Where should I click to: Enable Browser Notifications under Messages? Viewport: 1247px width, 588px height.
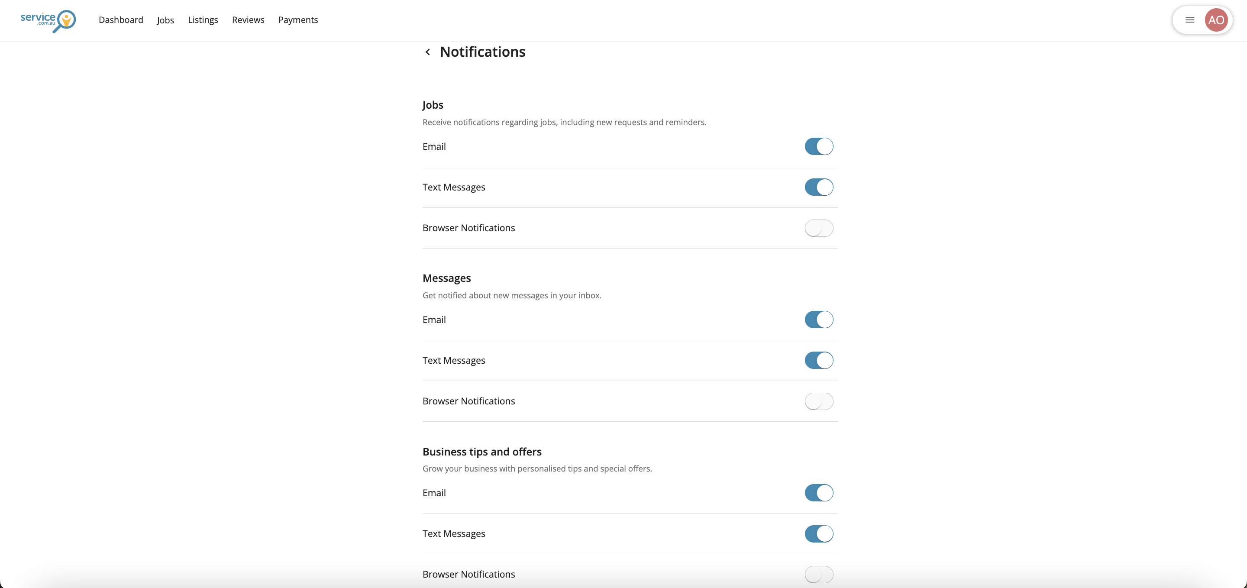tap(819, 401)
